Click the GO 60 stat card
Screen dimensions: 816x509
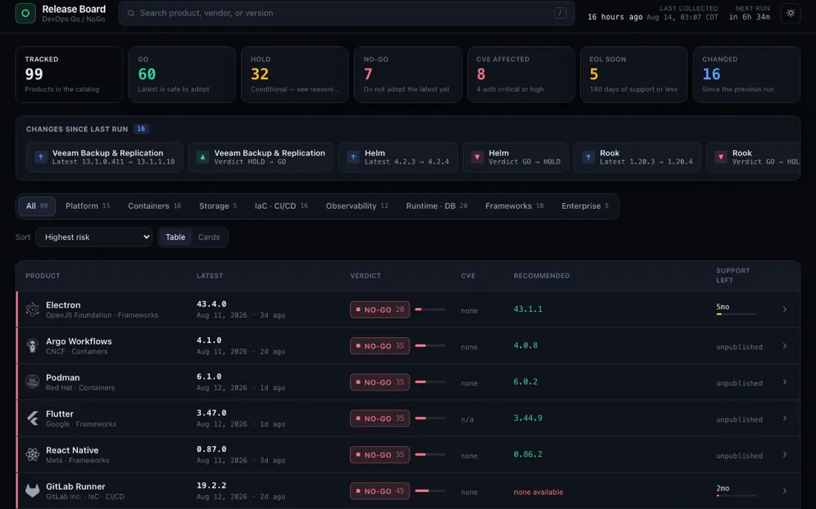click(x=182, y=74)
